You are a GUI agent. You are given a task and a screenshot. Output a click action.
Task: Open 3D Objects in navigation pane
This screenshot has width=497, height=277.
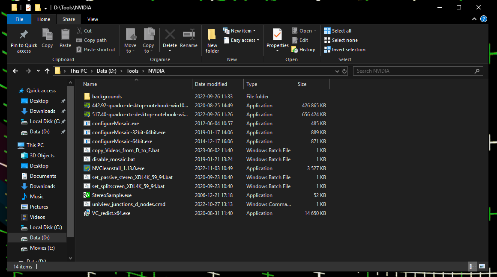tap(42, 156)
